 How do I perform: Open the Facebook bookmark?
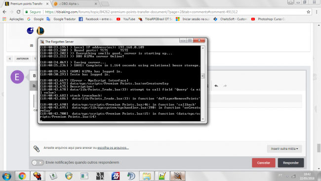pyautogui.click(x=96, y=19)
